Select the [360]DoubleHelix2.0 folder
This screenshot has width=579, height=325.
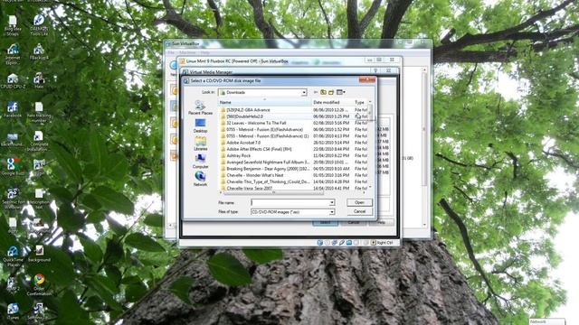pos(244,116)
